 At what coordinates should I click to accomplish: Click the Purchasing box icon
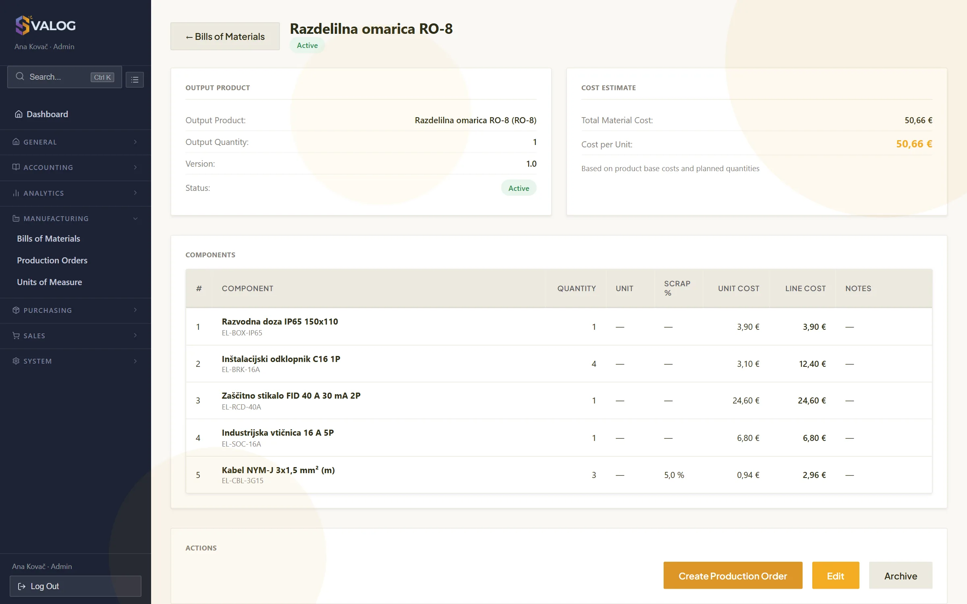pos(16,310)
